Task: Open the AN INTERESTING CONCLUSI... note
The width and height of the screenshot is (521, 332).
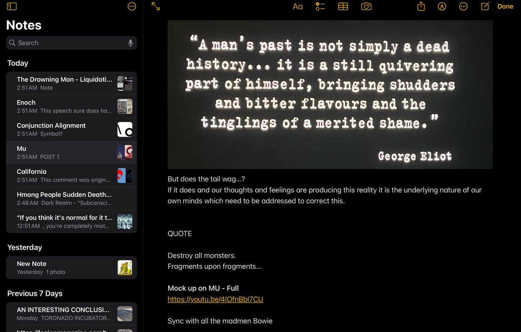Action: click(x=72, y=314)
